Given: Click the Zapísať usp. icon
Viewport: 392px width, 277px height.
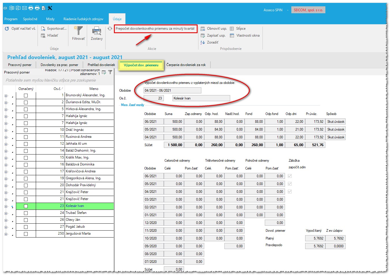Looking at the screenshot, I should coord(203,35).
